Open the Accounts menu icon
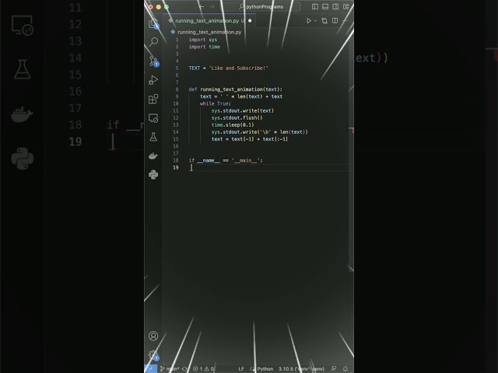The image size is (498, 373). [x=153, y=336]
